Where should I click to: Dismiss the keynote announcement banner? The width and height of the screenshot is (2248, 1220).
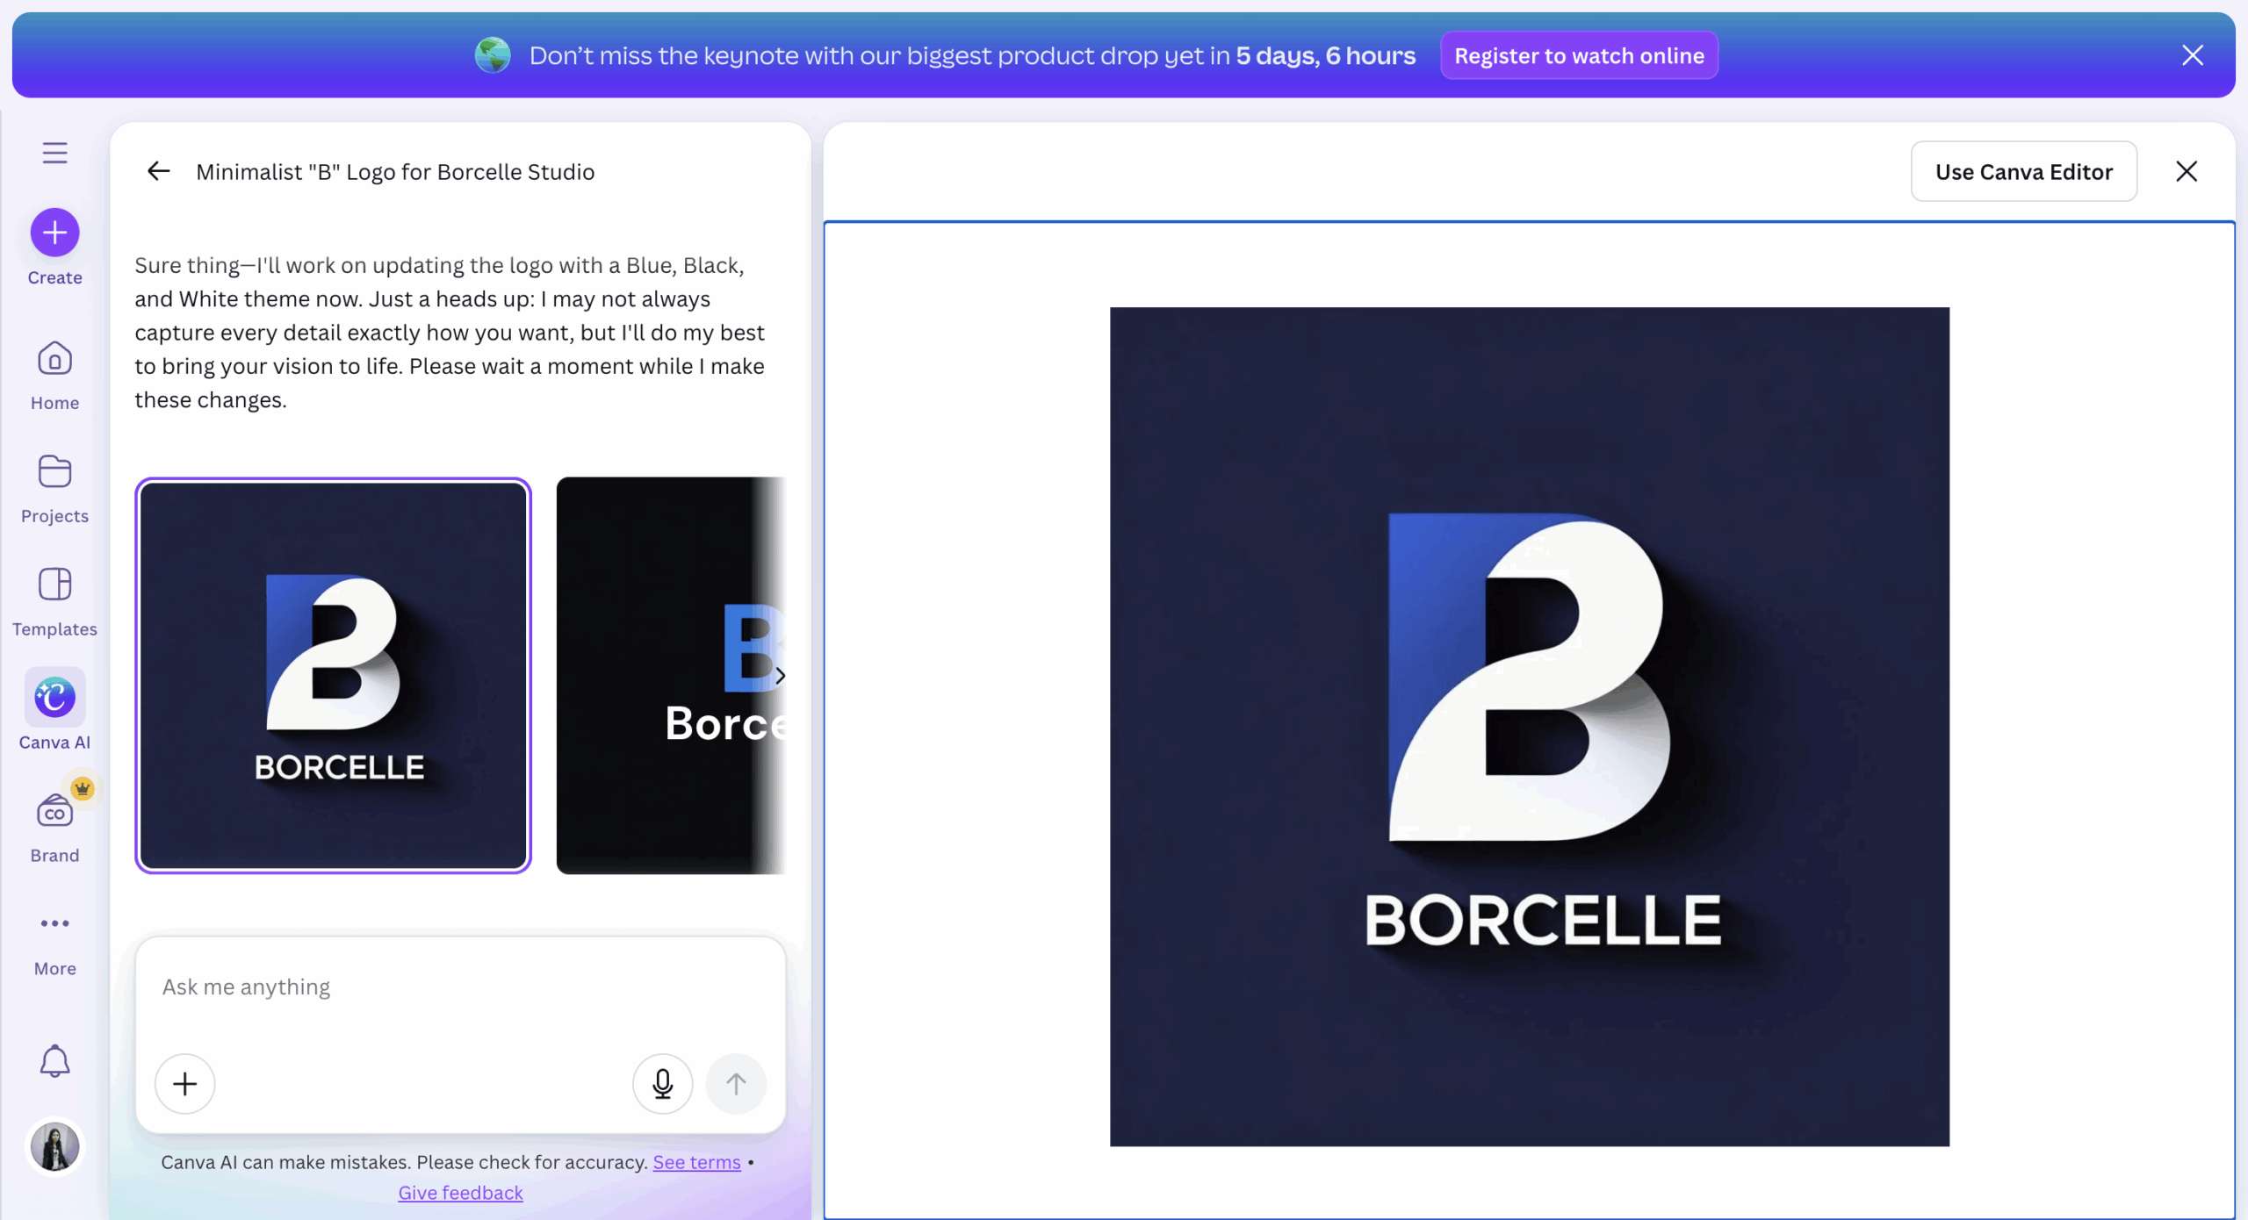[x=2192, y=55]
